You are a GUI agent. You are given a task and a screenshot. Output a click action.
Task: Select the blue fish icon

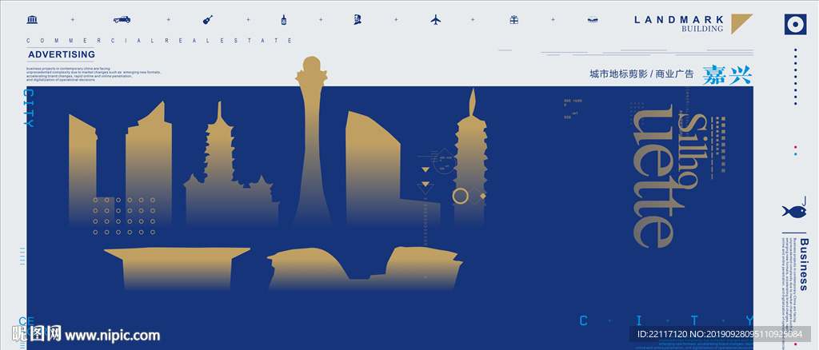(793, 211)
